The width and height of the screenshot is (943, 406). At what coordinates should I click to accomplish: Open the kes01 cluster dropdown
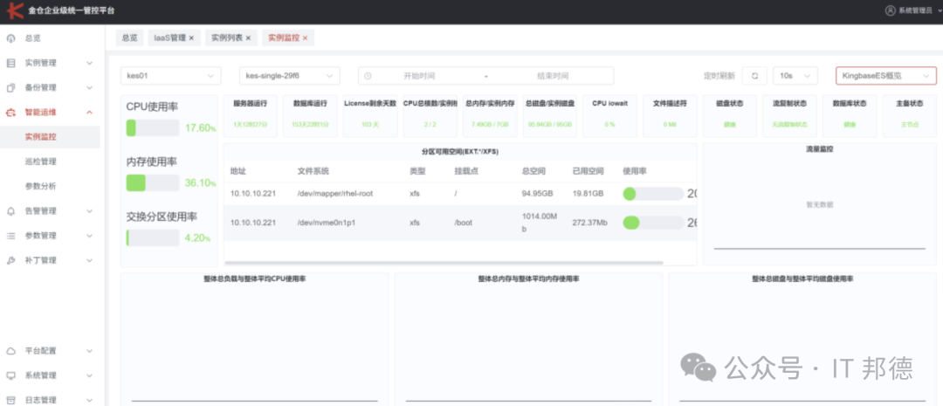(x=171, y=76)
